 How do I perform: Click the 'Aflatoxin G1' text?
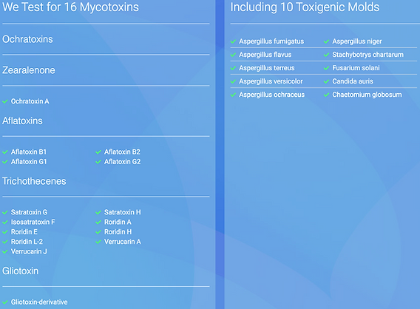pyautogui.click(x=29, y=162)
